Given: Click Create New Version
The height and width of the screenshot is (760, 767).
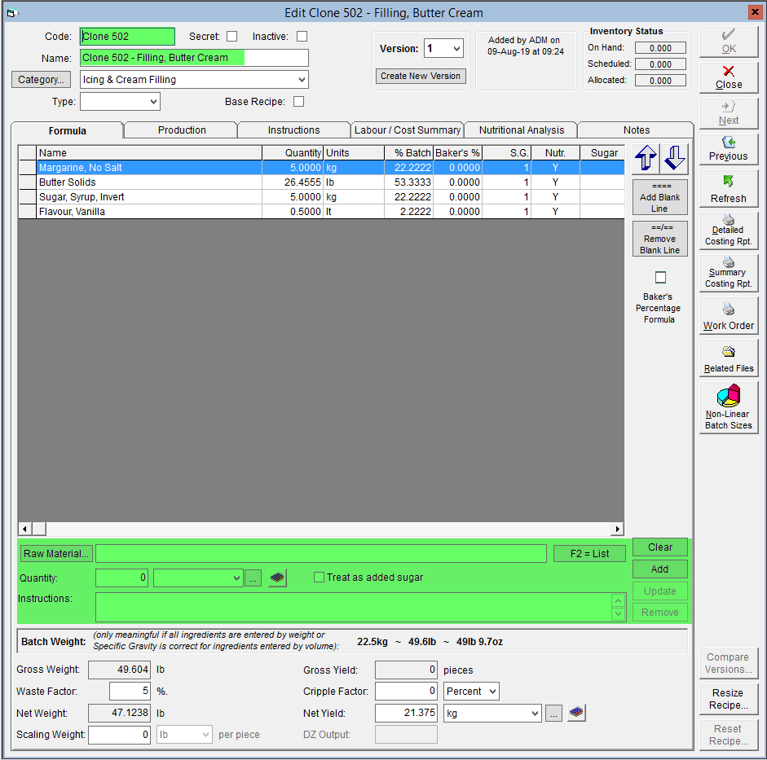Looking at the screenshot, I should 421,77.
